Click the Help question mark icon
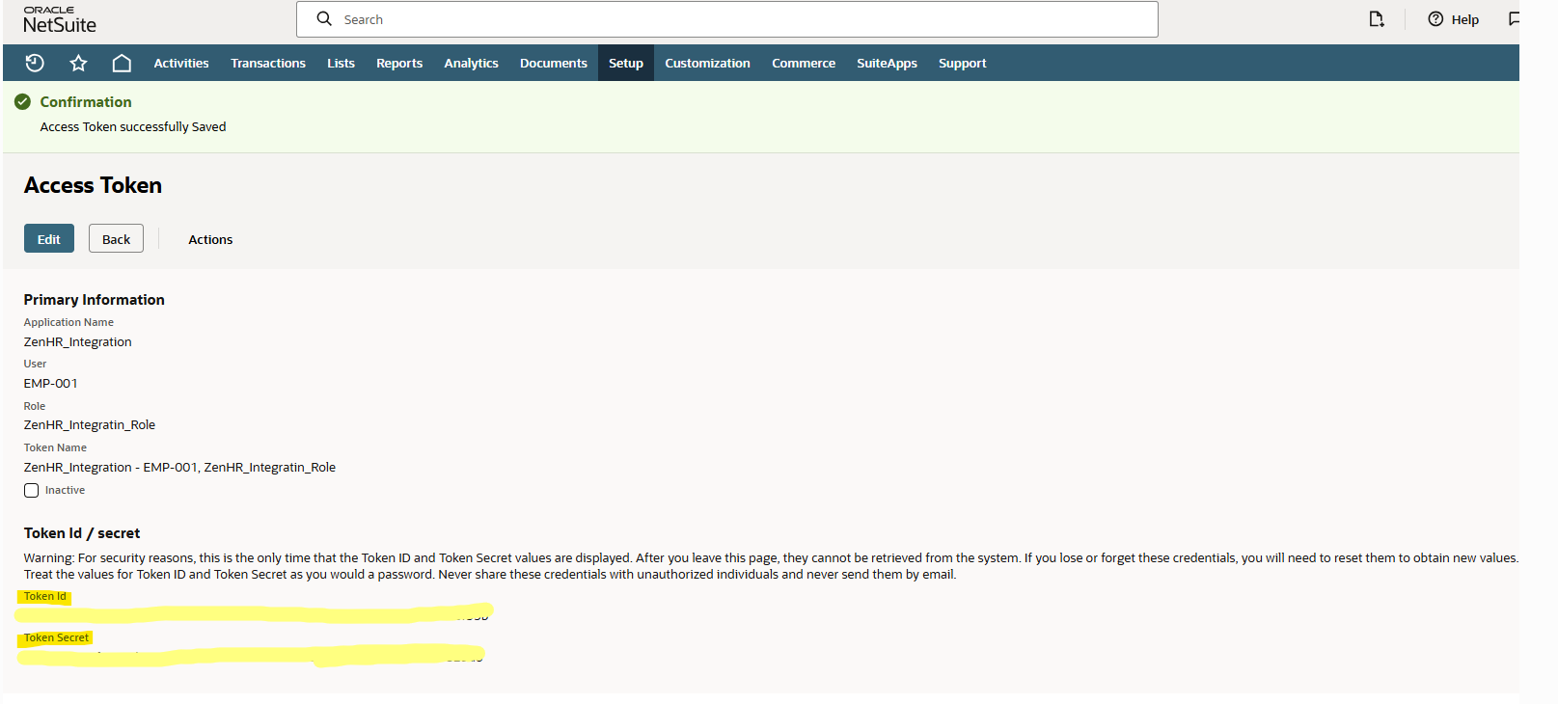The image size is (1558, 704). (x=1435, y=18)
